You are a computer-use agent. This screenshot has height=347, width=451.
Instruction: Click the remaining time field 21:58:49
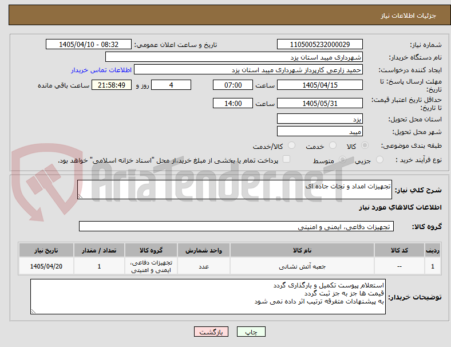pos(112,85)
